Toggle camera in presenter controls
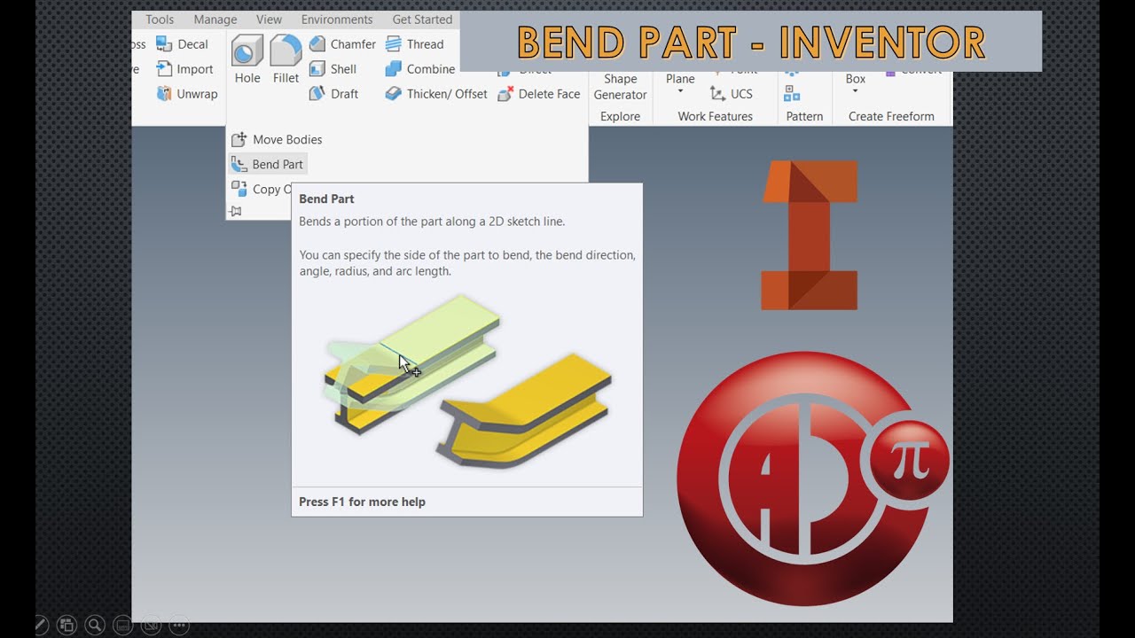 (152, 625)
